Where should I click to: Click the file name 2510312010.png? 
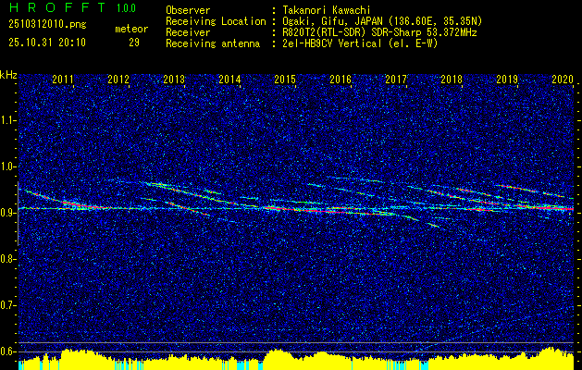[47, 24]
